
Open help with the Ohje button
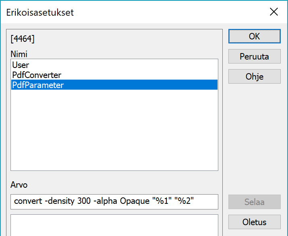[x=254, y=76]
